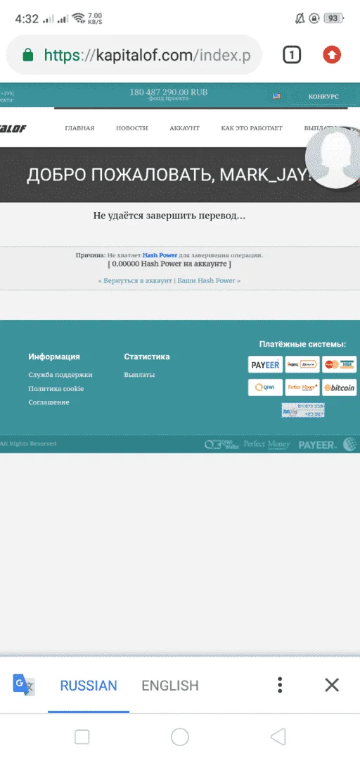Tap the green padlock security icon
This screenshot has height=761, width=360.
click(28, 56)
